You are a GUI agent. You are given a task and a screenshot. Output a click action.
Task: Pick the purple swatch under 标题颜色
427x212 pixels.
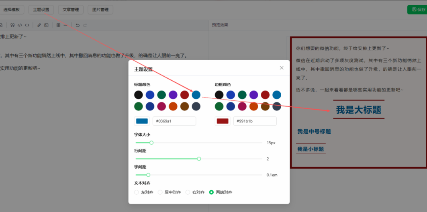click(x=173, y=95)
